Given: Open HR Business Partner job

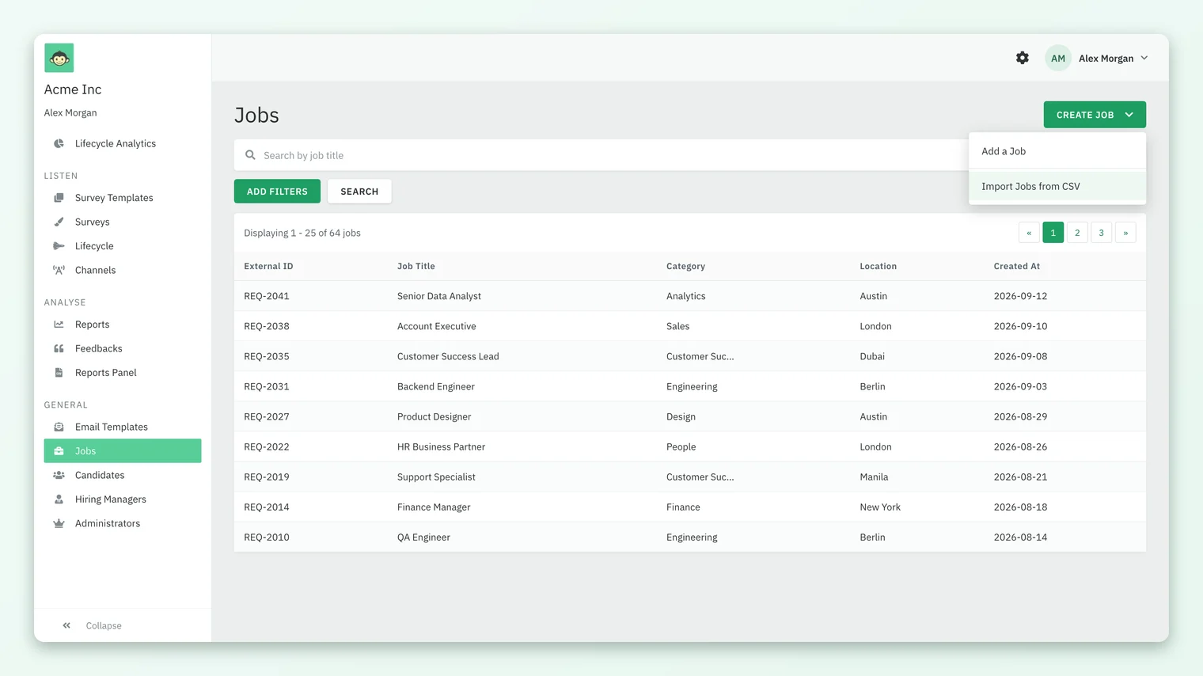Looking at the screenshot, I should point(441,446).
